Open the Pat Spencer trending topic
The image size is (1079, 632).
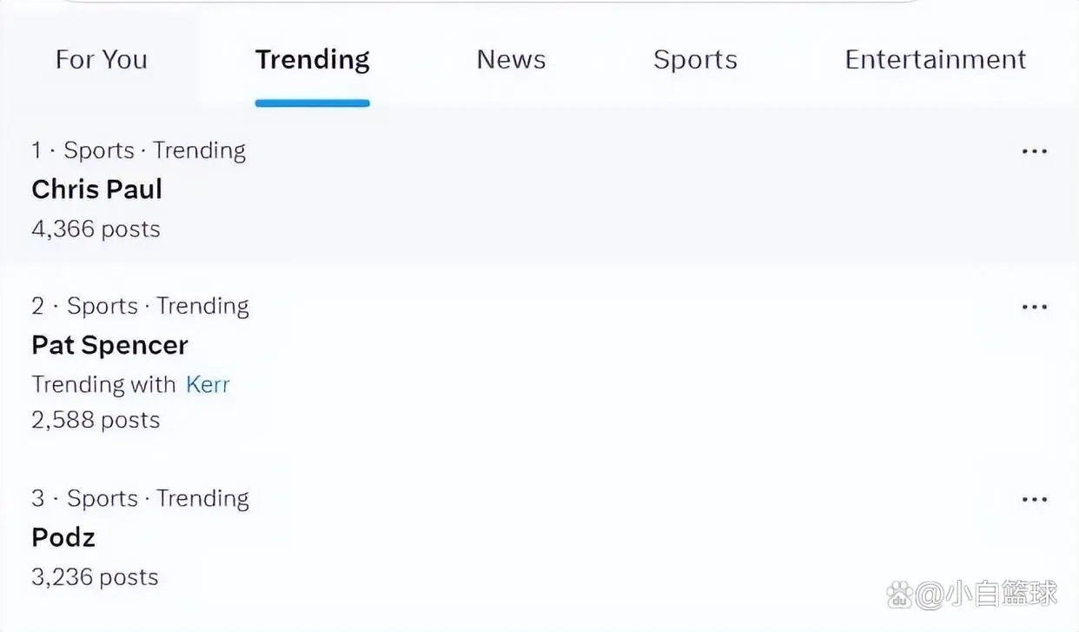tap(109, 345)
